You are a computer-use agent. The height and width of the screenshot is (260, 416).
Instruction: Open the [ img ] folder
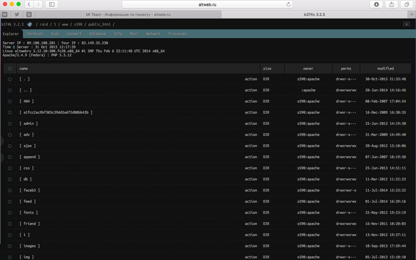27,257
